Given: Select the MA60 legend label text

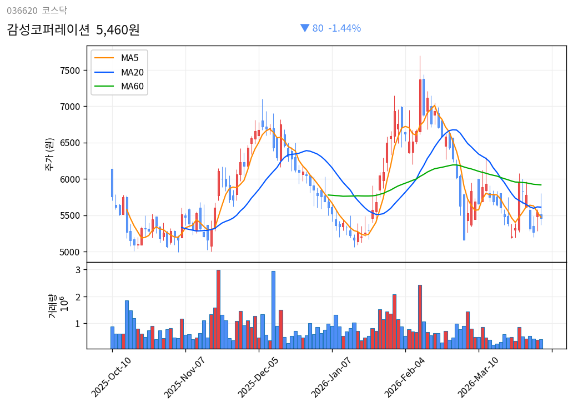Looking at the screenshot, I should click(x=132, y=86).
